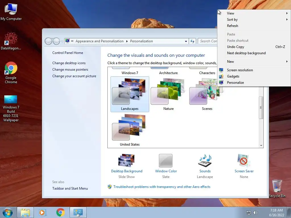Expand the address bar dropdown arrow
Screen dimensions: 291x218
coord(186,41)
